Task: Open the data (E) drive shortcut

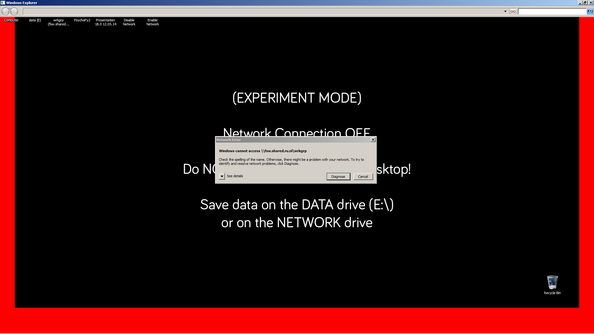Action: [35, 20]
